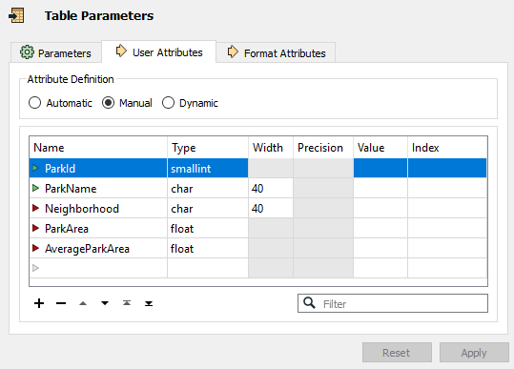Move attribute to bottom of list
This screenshot has height=369, width=514.
(x=149, y=303)
